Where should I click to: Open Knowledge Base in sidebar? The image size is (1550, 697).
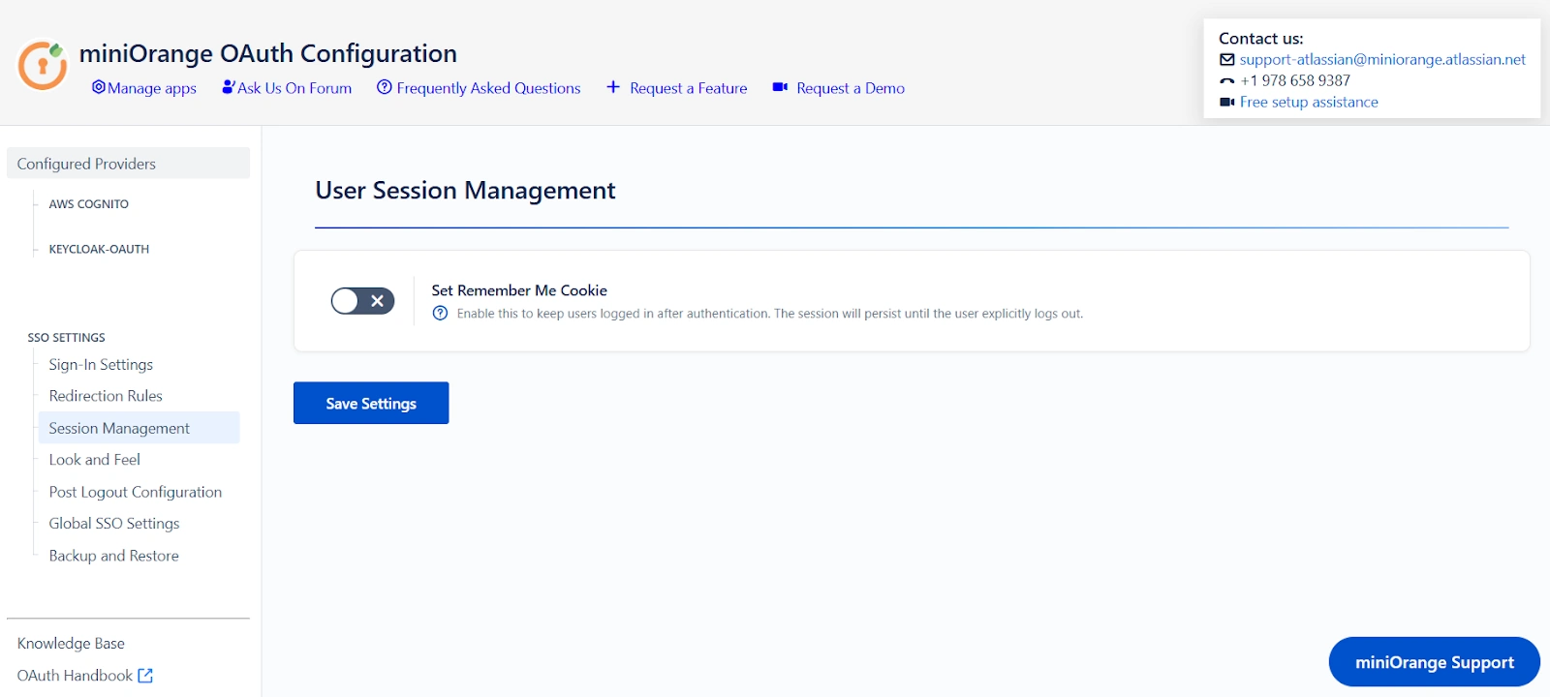point(71,644)
